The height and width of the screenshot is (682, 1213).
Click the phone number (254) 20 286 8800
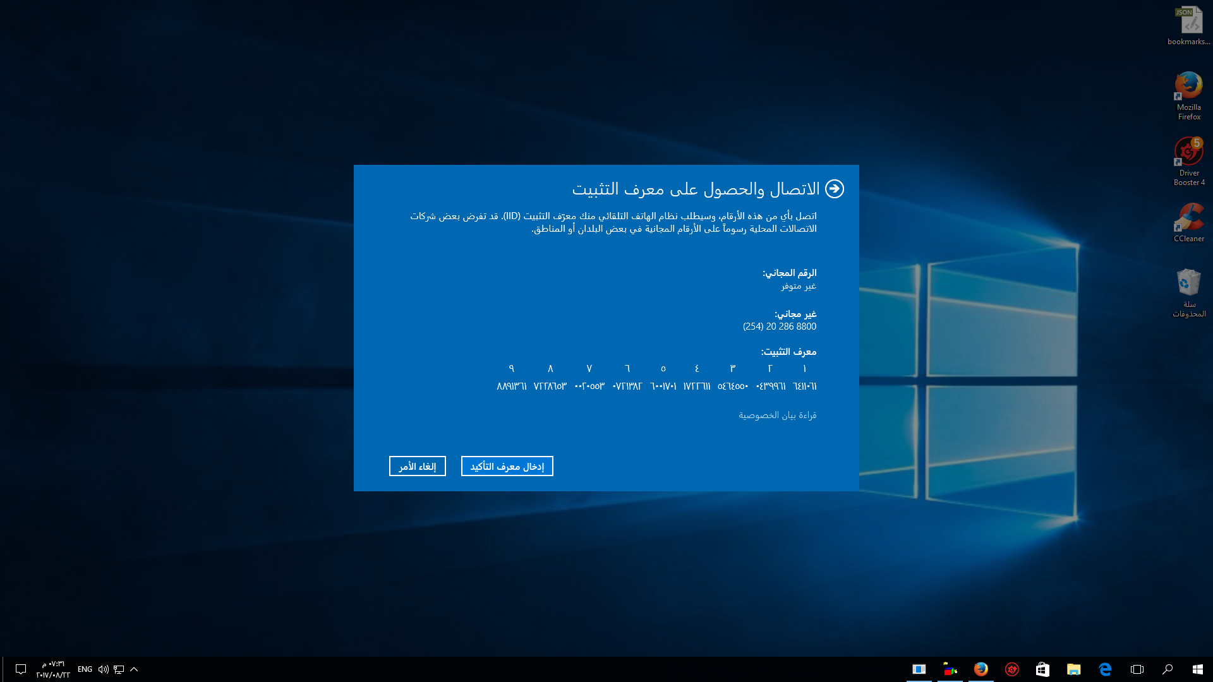[x=780, y=326]
